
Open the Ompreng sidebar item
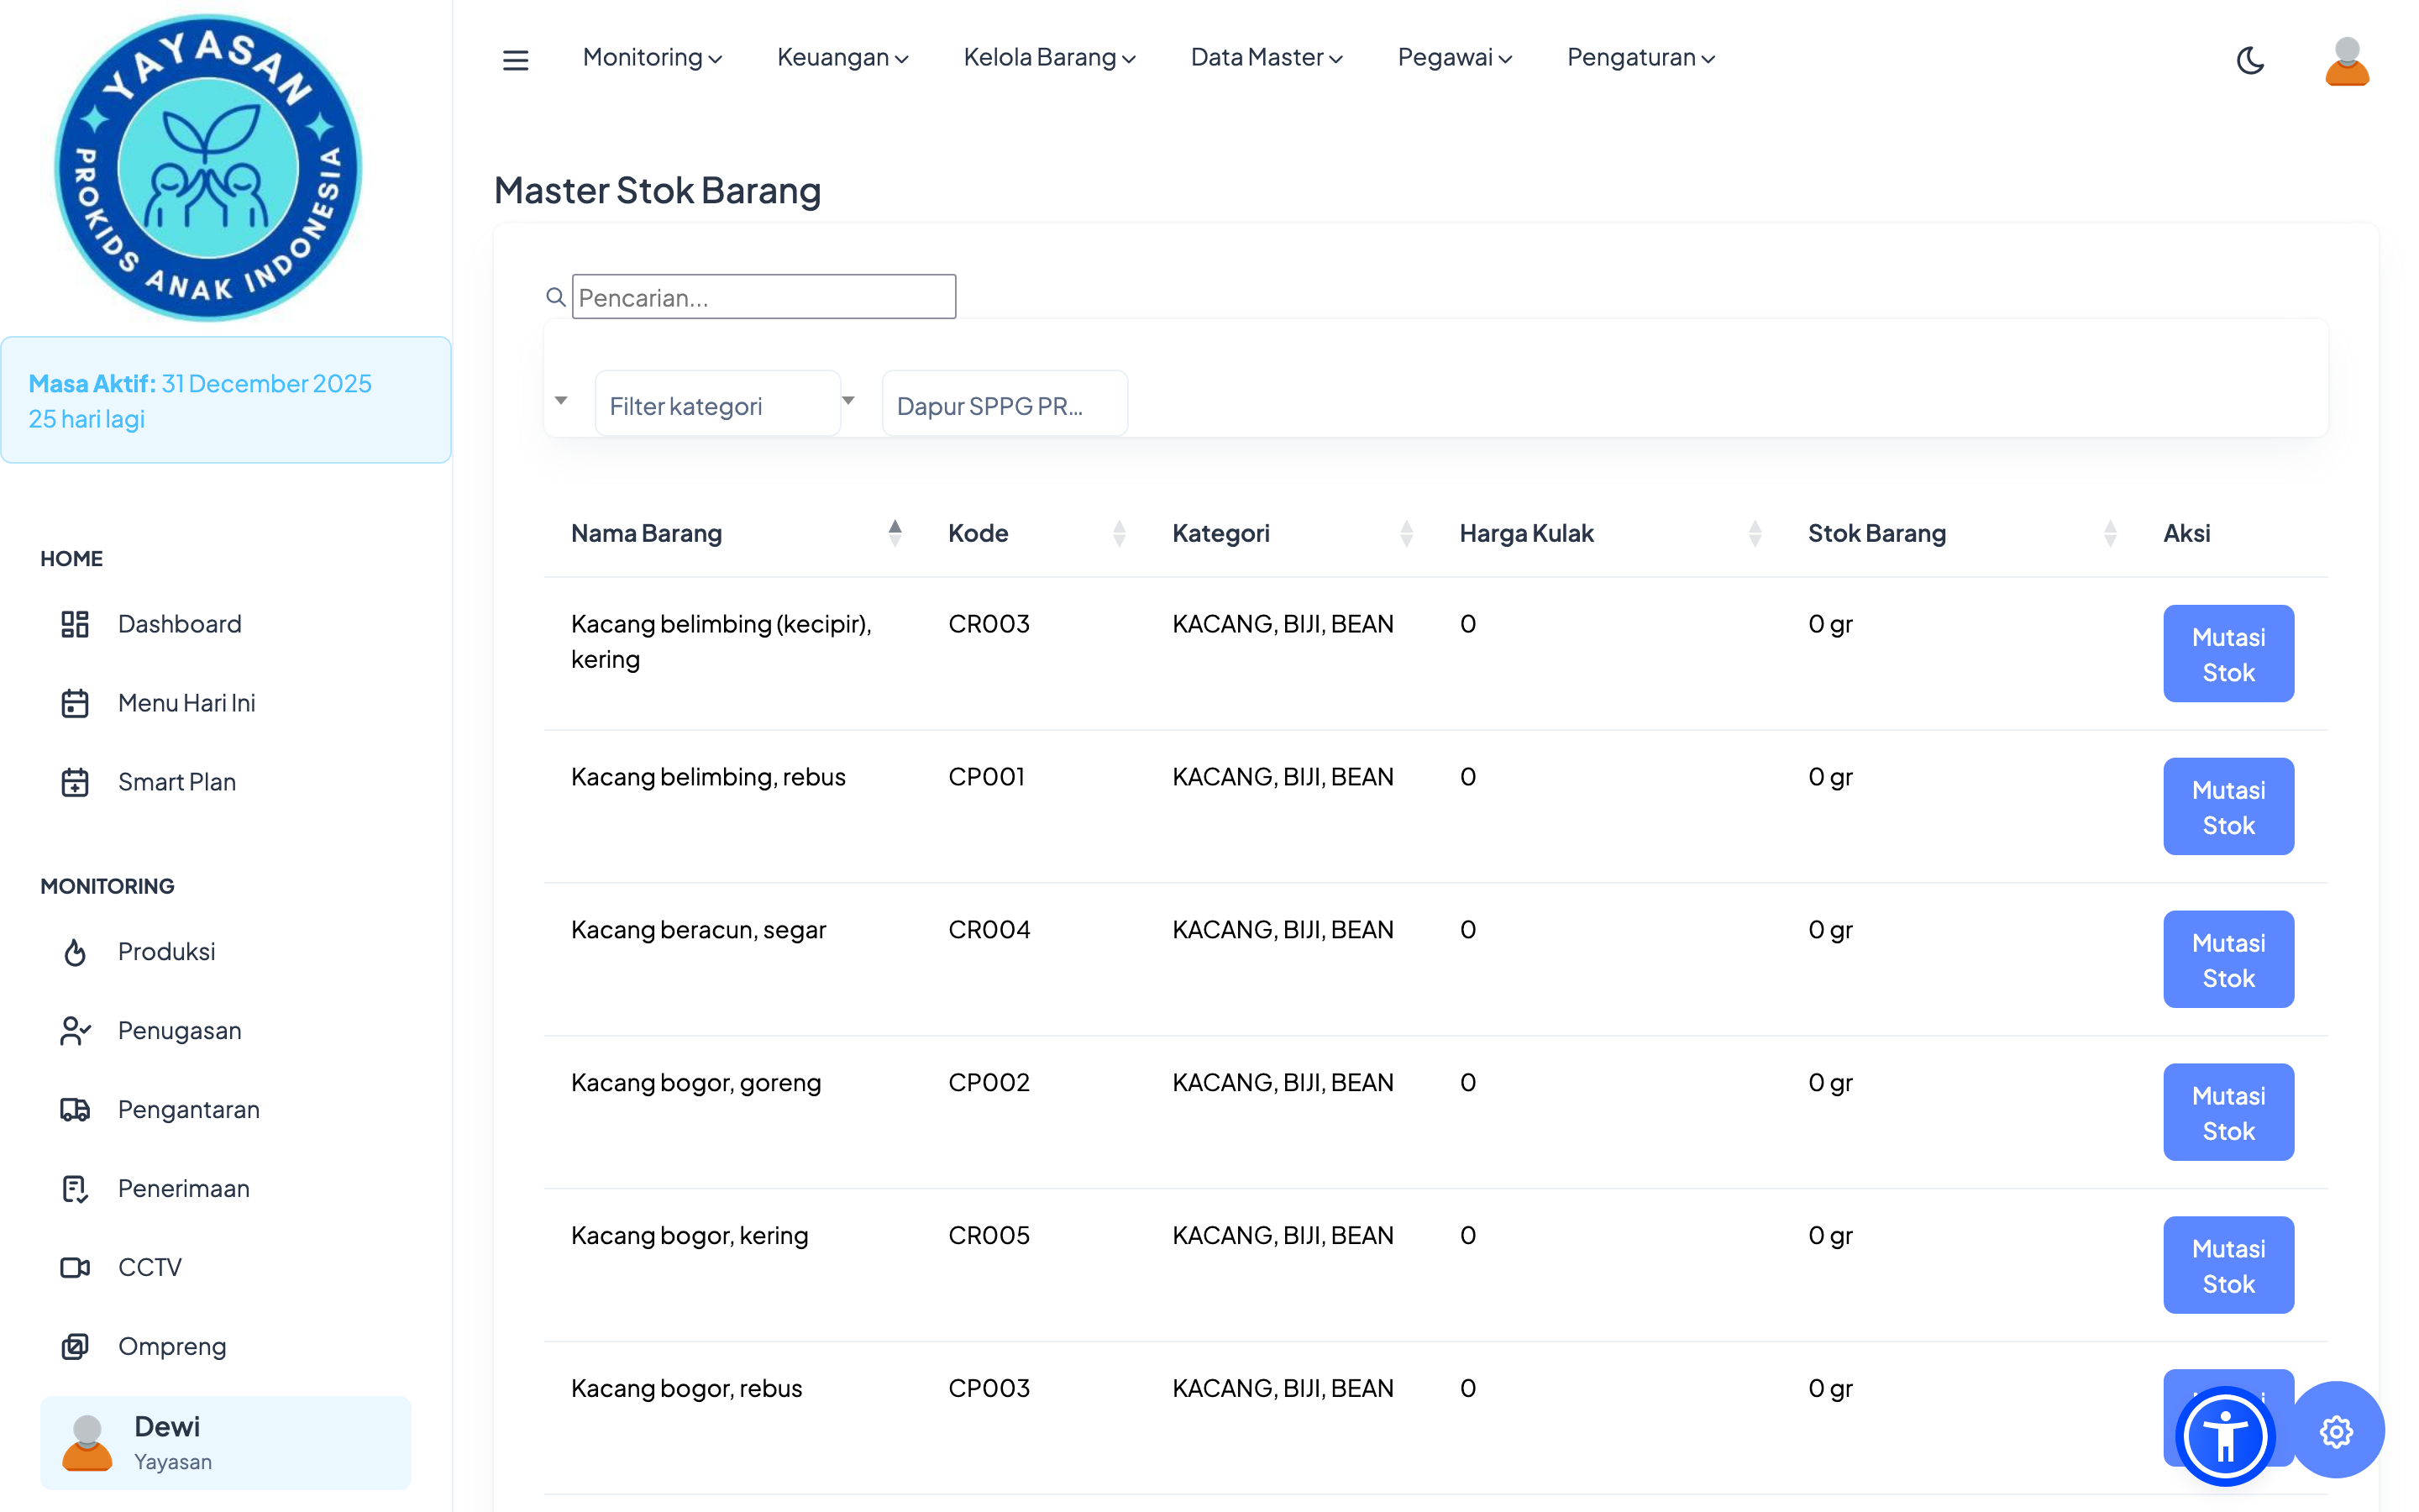(172, 1346)
